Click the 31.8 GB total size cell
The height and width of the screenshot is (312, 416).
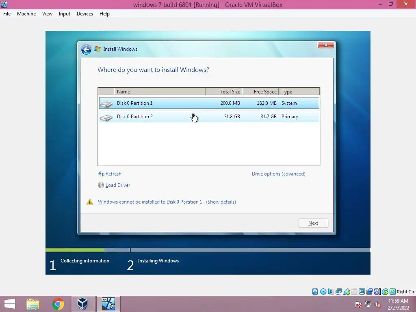pyautogui.click(x=232, y=117)
